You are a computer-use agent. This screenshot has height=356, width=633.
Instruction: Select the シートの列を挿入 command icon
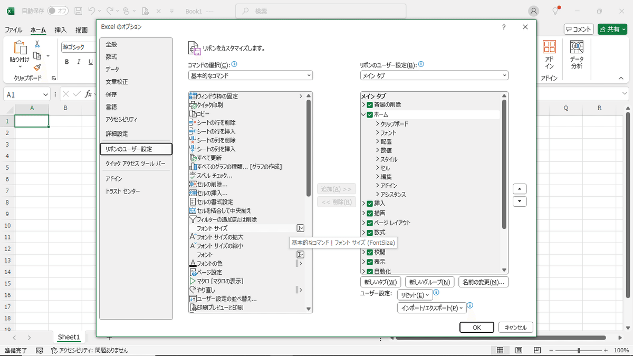193,149
